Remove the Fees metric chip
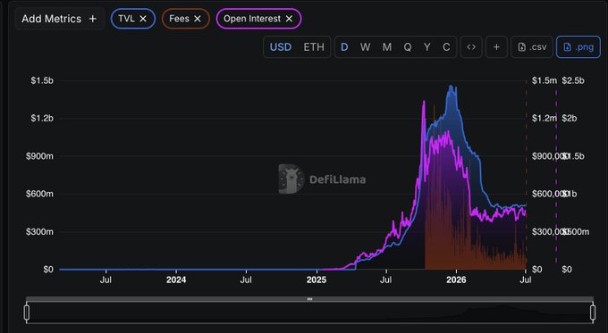This screenshot has width=608, height=333. tap(198, 19)
